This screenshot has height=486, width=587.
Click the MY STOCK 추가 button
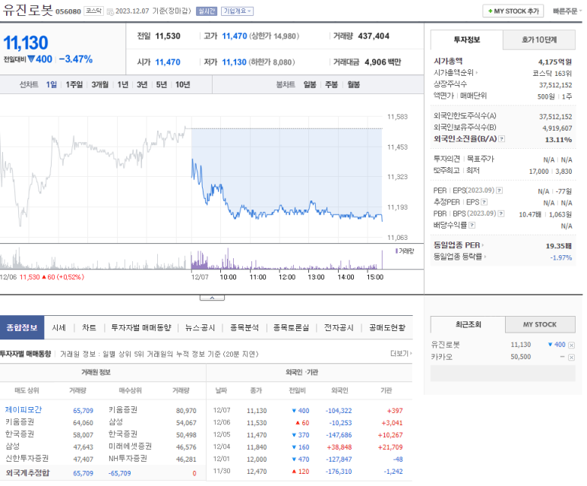point(513,11)
